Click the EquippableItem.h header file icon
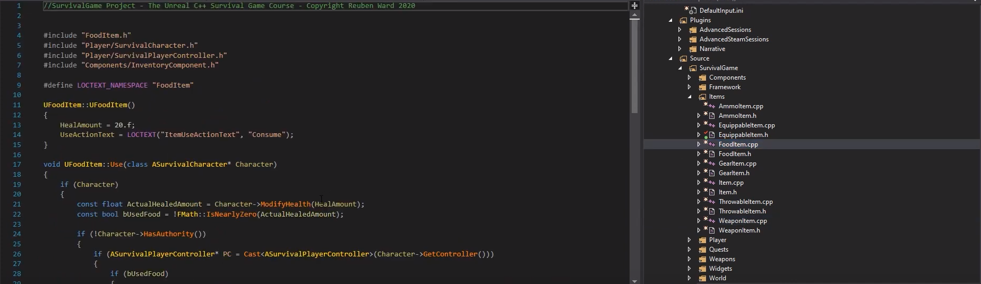981x284 pixels. [711, 135]
